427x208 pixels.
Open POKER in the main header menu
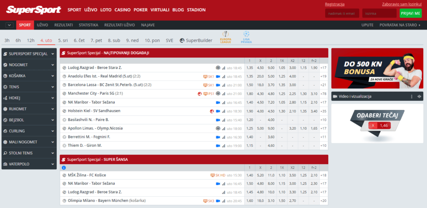pos(141,10)
